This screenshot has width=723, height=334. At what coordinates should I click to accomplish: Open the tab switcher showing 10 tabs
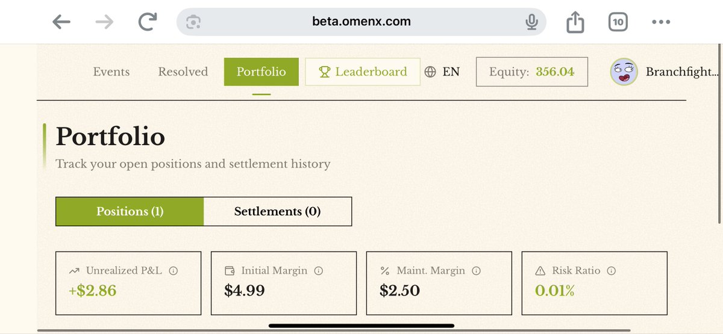pos(618,22)
